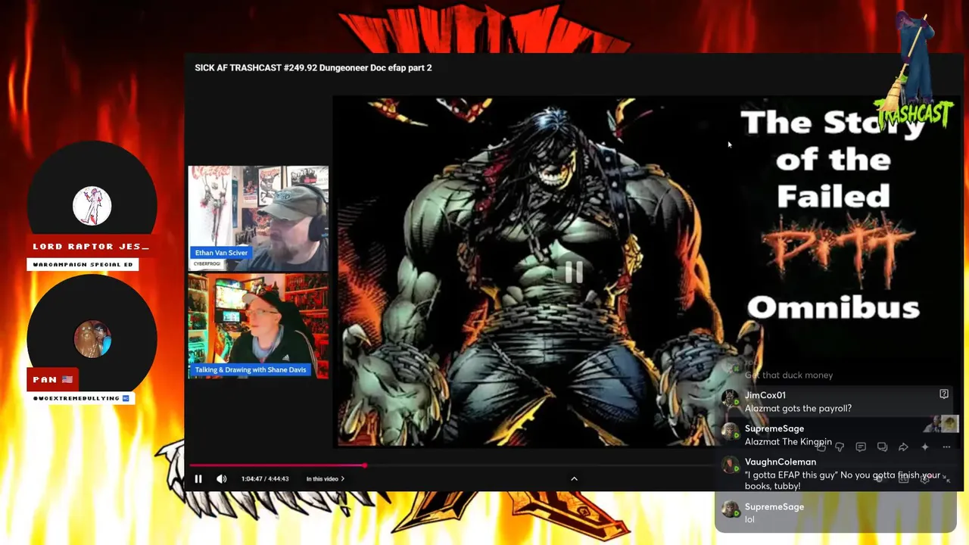Click the question-mark icon on JimCox01's message

point(944,394)
